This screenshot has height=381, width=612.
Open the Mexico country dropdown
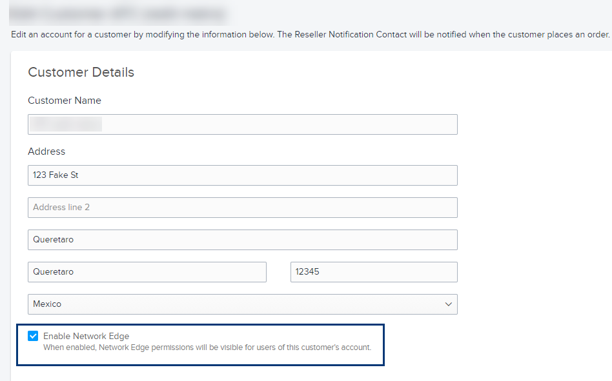242,304
